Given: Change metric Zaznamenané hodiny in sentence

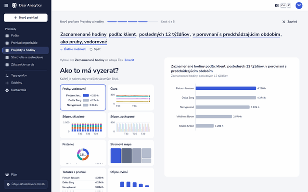Looking at the screenshot, I should (83, 34).
